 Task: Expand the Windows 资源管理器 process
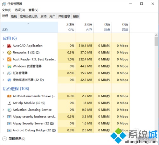pyautogui.click(x=3, y=66)
